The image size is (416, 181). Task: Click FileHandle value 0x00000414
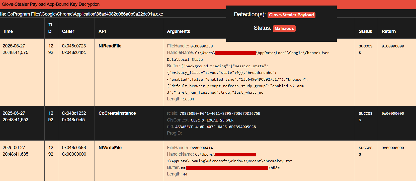[202, 148]
